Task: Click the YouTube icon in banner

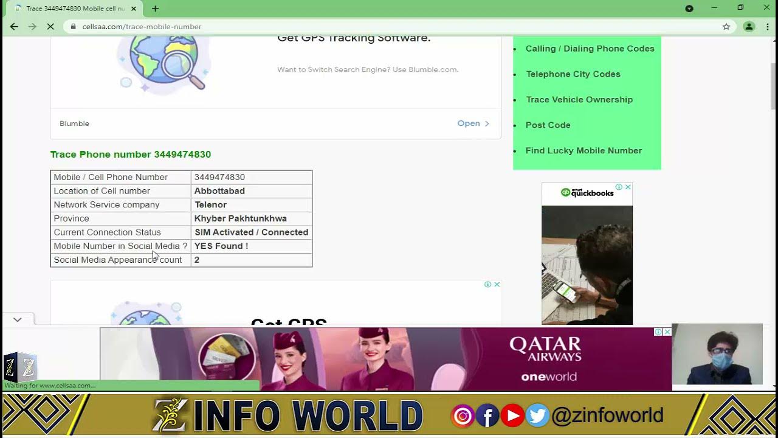Action: point(512,416)
